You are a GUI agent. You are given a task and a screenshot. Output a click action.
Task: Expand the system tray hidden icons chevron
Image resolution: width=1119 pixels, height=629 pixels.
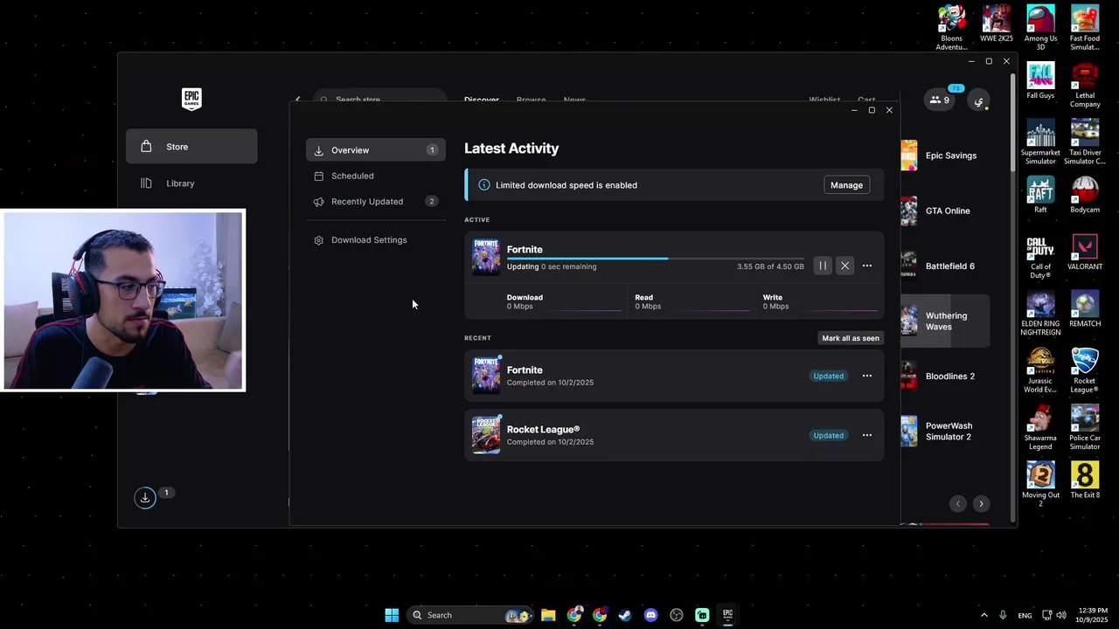coord(983,615)
